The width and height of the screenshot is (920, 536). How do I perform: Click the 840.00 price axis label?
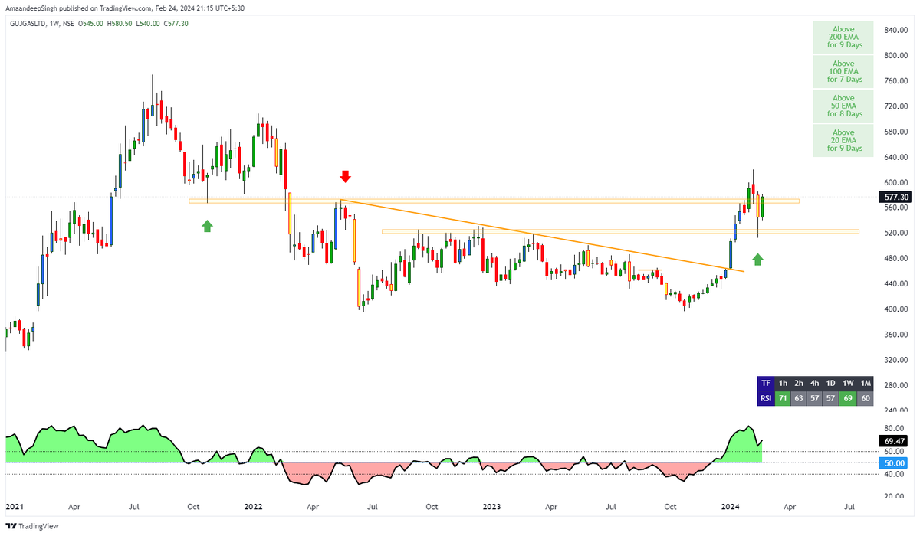895,30
